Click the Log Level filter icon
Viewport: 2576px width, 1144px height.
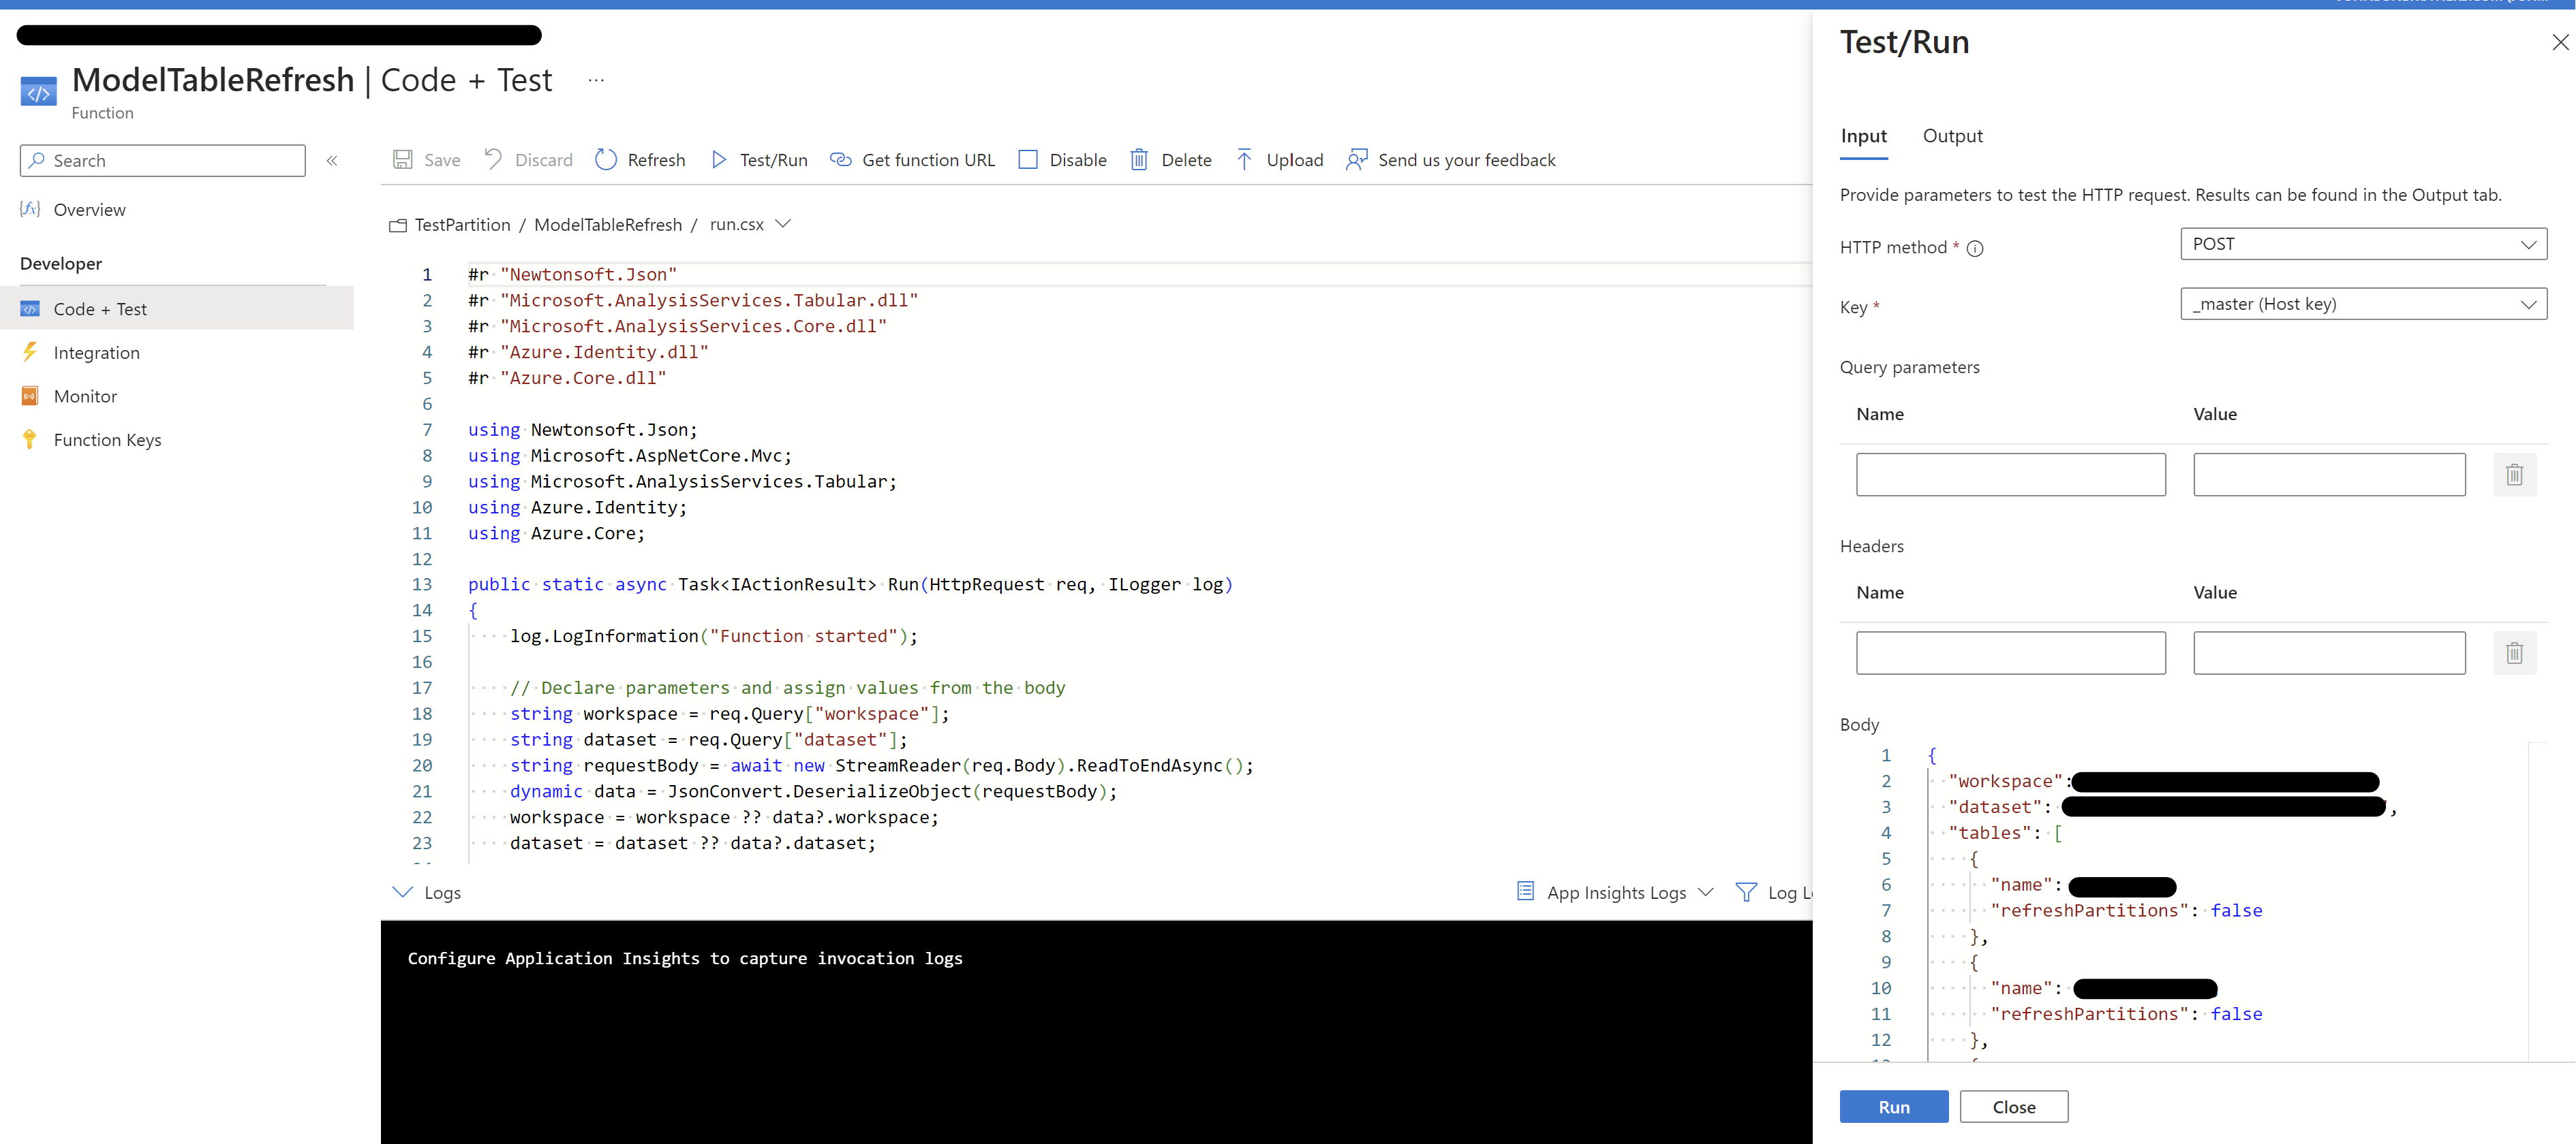(1746, 892)
